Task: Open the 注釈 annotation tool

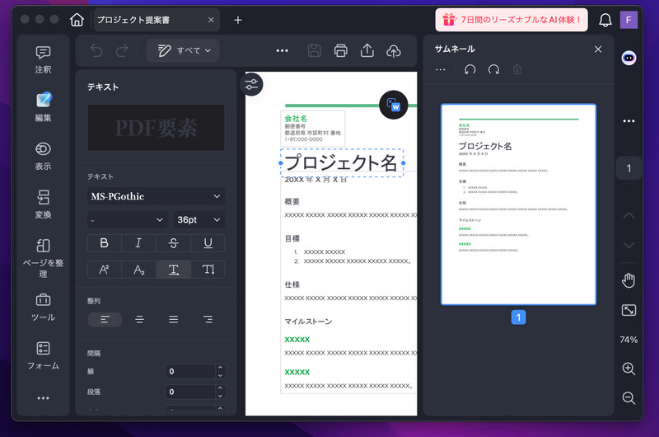Action: (x=43, y=59)
